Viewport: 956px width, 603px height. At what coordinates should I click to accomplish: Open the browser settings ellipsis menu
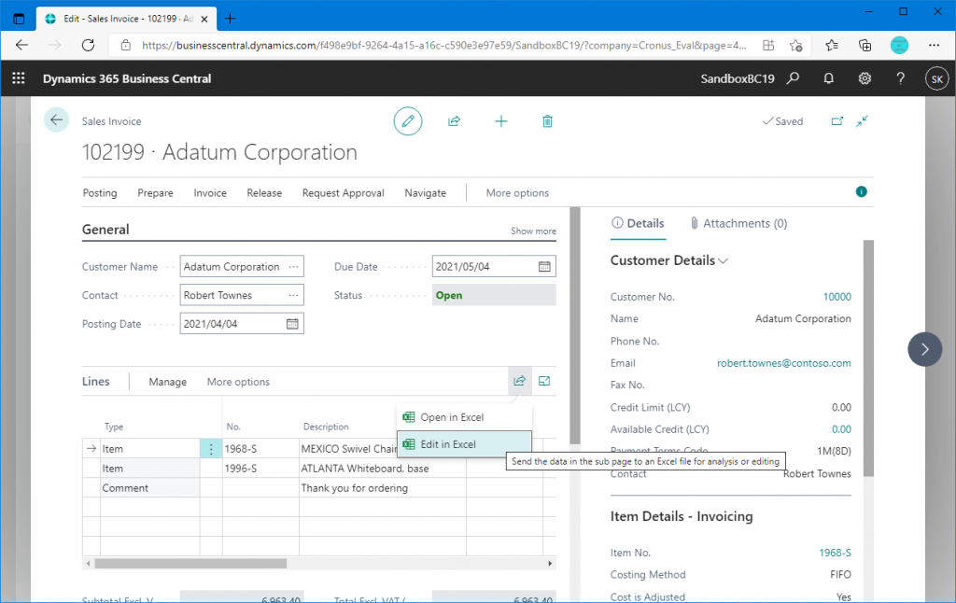coord(934,45)
